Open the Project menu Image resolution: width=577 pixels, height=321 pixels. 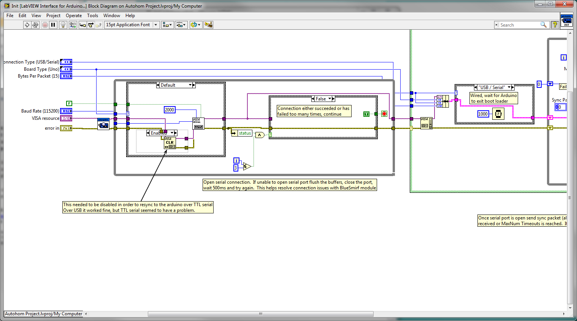[x=53, y=16]
